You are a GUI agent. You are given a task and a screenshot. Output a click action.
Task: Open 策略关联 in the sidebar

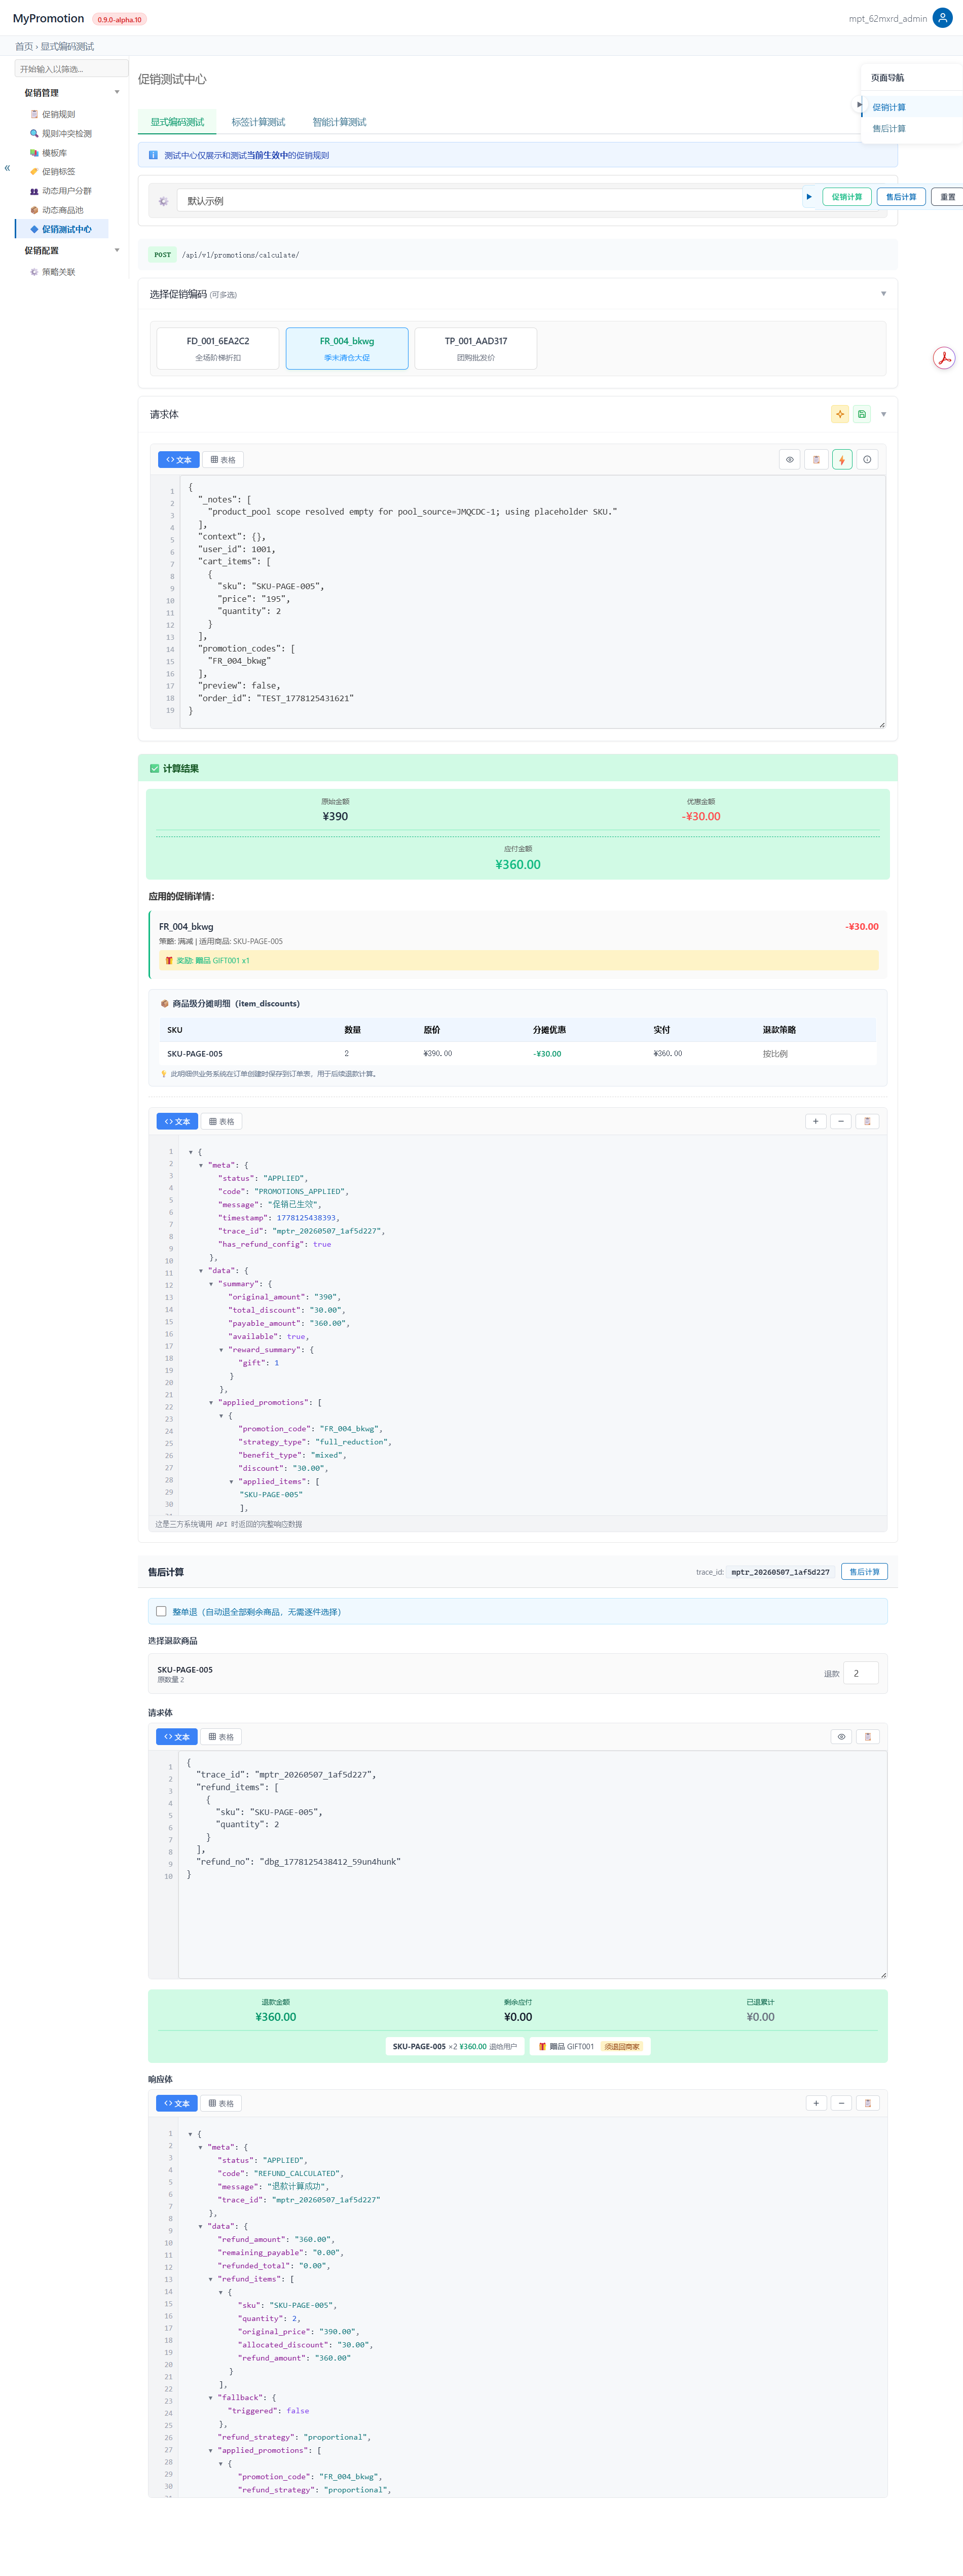tap(59, 272)
